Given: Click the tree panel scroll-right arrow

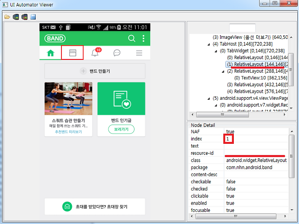Looking at the screenshot, I should tap(284, 115).
